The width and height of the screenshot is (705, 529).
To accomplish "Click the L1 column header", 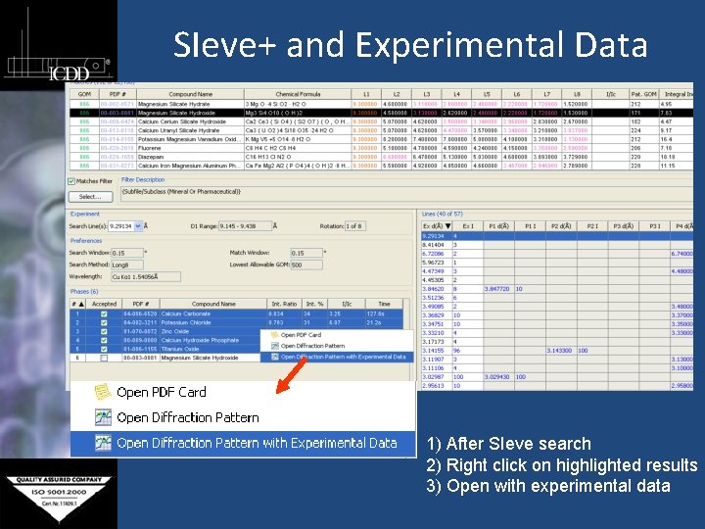I will (x=366, y=94).
